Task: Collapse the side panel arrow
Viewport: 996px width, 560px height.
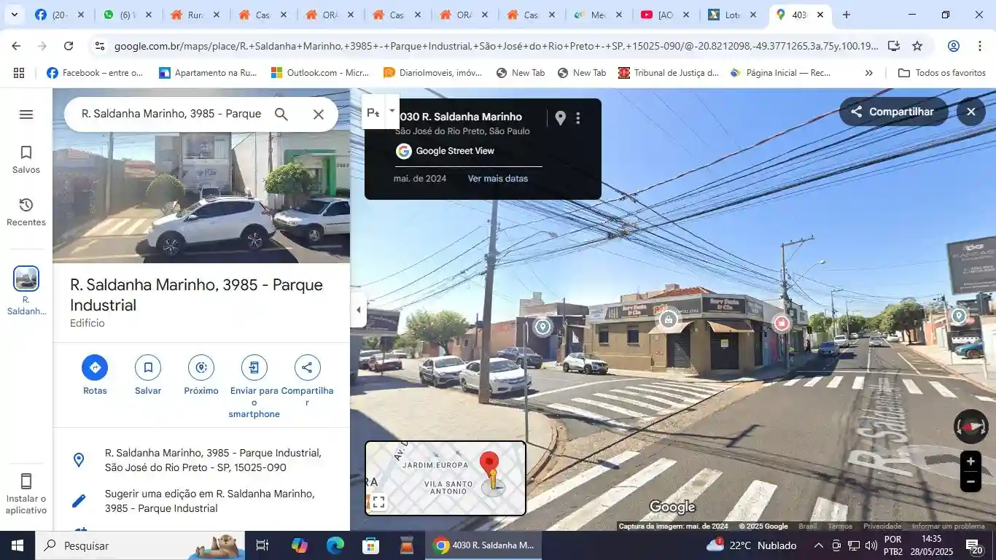Action: coord(358,310)
